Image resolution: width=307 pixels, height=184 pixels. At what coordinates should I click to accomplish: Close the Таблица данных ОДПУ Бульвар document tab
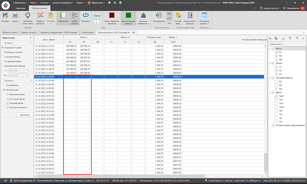tap(133, 32)
